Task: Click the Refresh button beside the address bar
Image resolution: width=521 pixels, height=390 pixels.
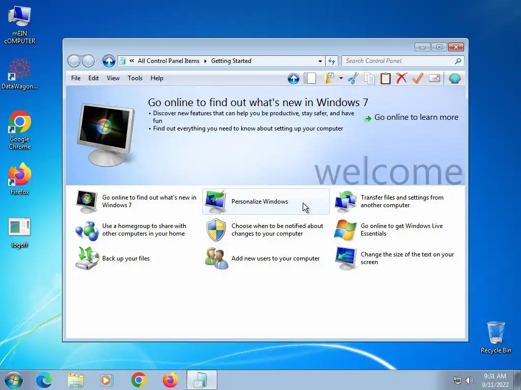Action: click(332, 61)
